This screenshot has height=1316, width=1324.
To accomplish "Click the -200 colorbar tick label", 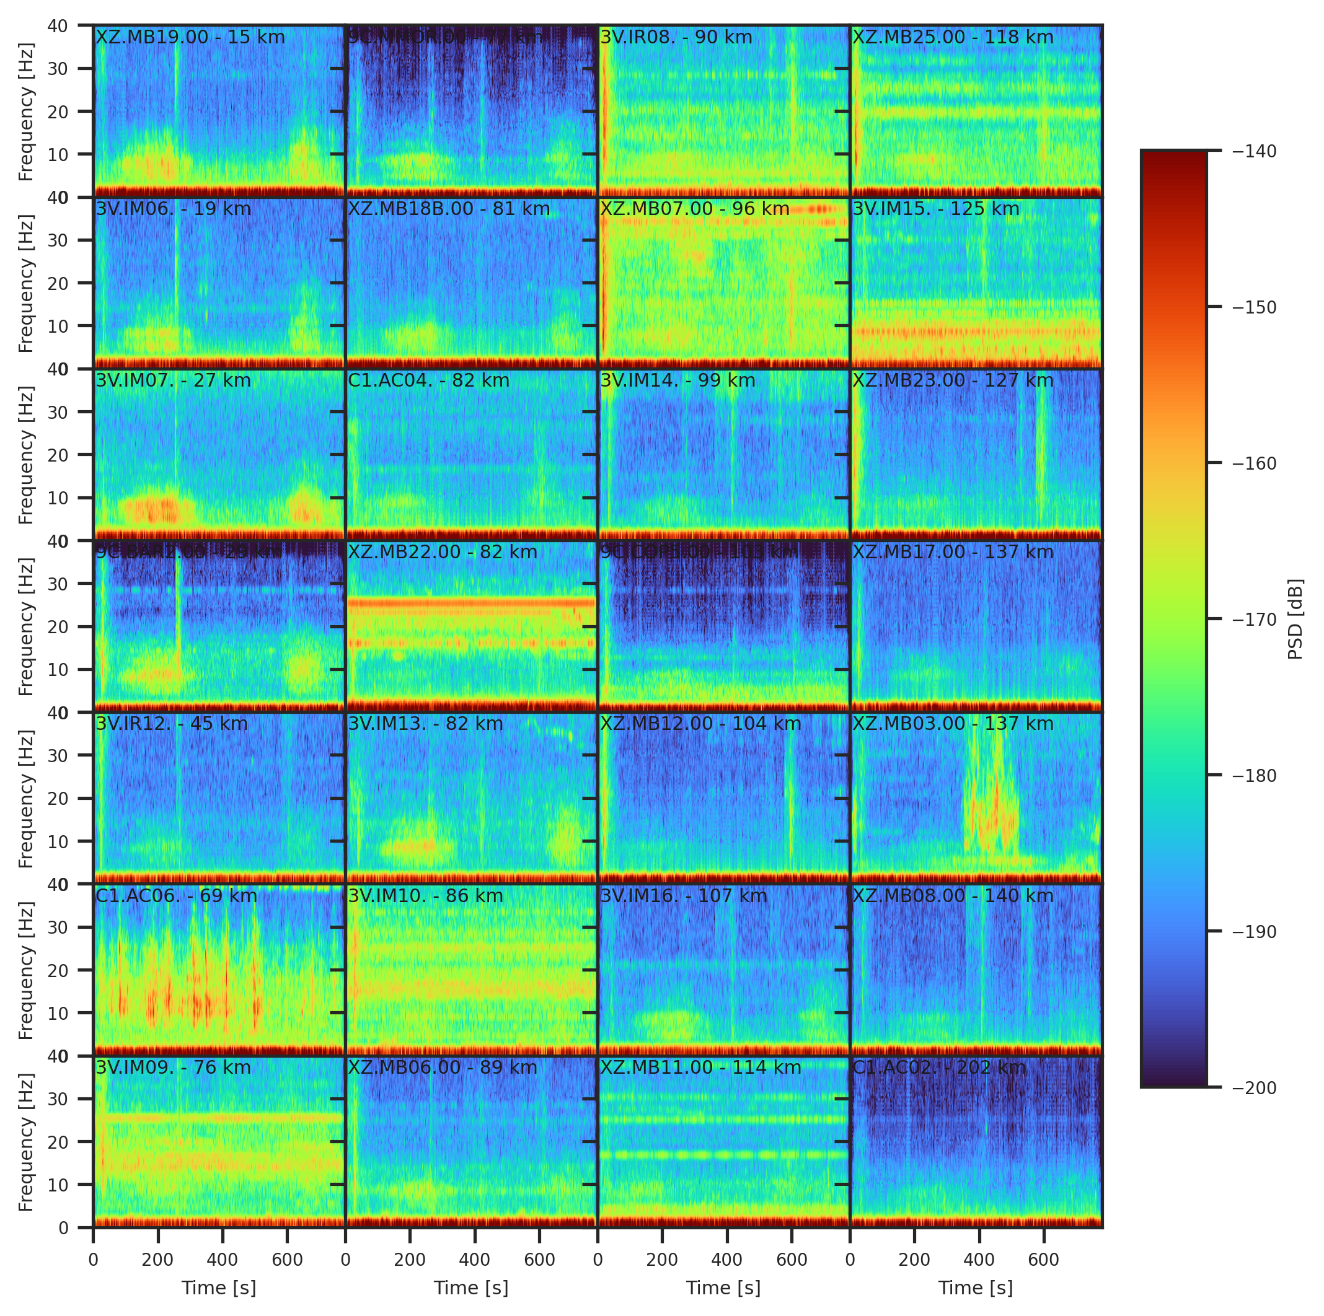I will pyautogui.click(x=1253, y=1088).
